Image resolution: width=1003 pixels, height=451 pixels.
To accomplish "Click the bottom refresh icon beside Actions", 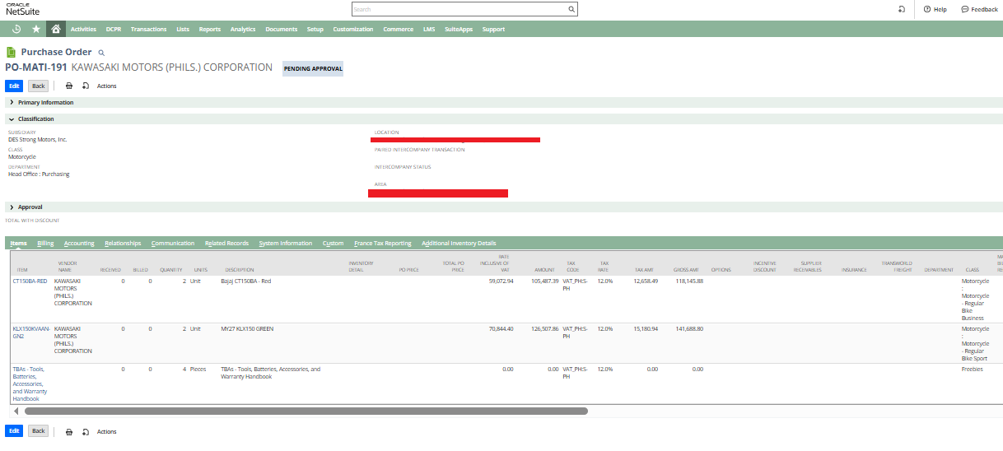I will (x=86, y=431).
